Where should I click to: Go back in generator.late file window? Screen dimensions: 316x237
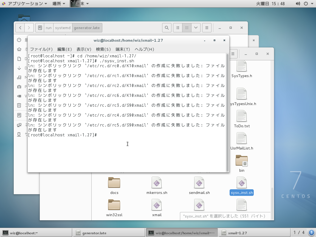20,28
